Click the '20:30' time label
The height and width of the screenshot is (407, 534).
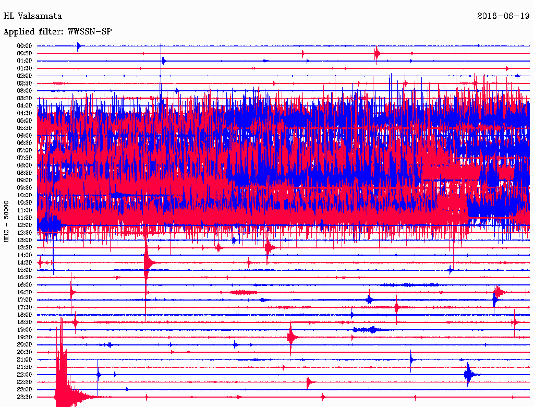pos(25,352)
